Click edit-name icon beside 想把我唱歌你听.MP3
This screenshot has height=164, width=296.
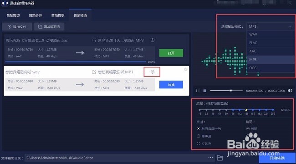(94, 72)
